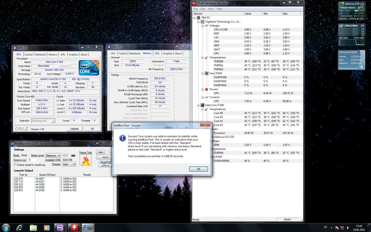Open Help menu in Hardware Monitor

coord(219,9)
